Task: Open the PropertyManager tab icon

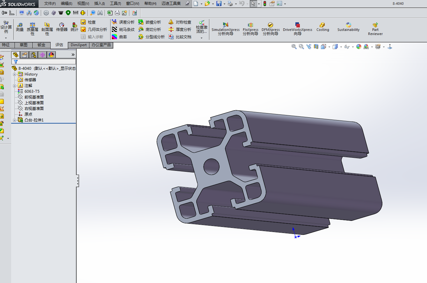Action: pos(25,55)
